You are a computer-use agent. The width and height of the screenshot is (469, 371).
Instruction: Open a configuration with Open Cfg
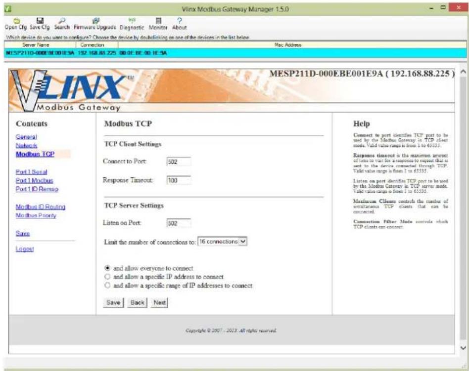16,24
